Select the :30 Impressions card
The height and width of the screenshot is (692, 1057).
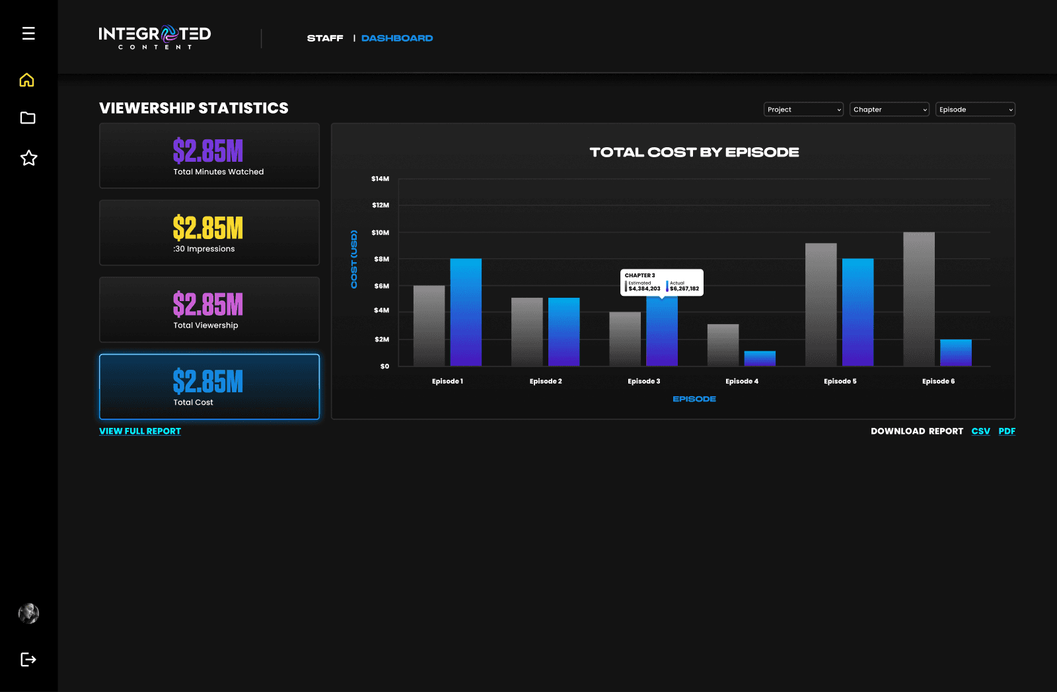[209, 233]
